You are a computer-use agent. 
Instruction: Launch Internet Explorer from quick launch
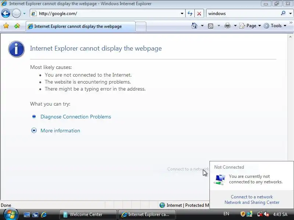tap(44, 214)
